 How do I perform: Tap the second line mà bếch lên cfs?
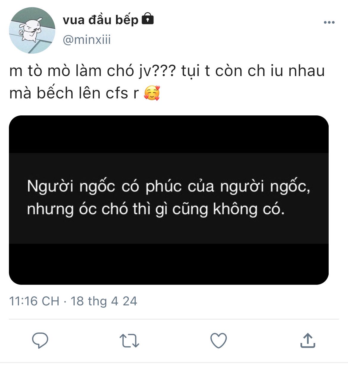pyautogui.click(x=74, y=93)
